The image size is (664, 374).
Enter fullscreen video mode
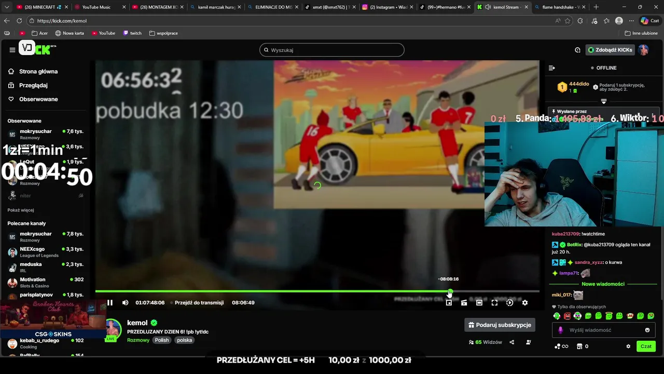(494, 303)
